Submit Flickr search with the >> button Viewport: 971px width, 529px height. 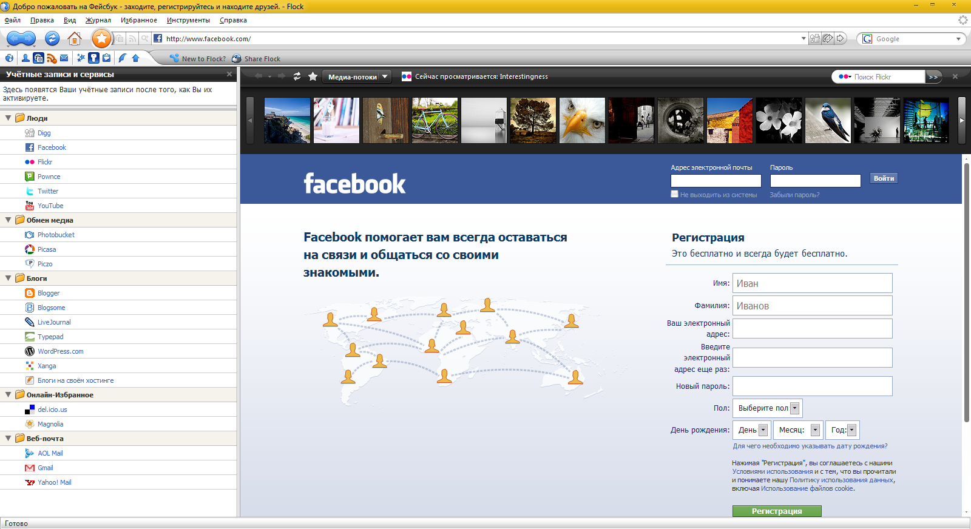(933, 76)
